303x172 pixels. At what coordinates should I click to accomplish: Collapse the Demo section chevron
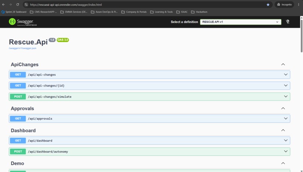[x=283, y=163]
